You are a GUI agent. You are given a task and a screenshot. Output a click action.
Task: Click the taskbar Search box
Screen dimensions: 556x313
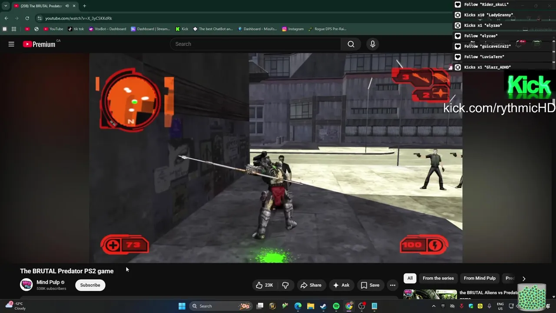point(222,306)
